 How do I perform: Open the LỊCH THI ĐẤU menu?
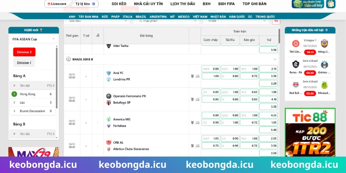click(183, 4)
